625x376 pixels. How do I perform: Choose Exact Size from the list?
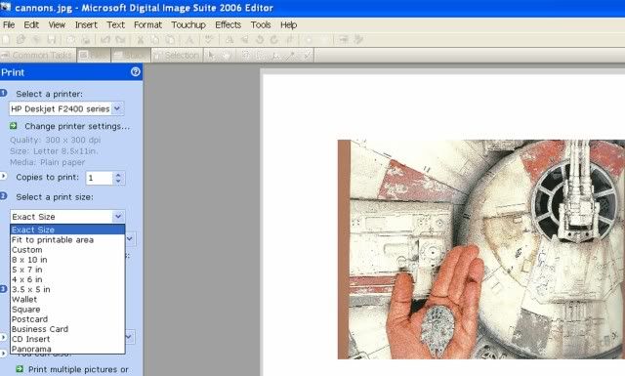(67, 230)
